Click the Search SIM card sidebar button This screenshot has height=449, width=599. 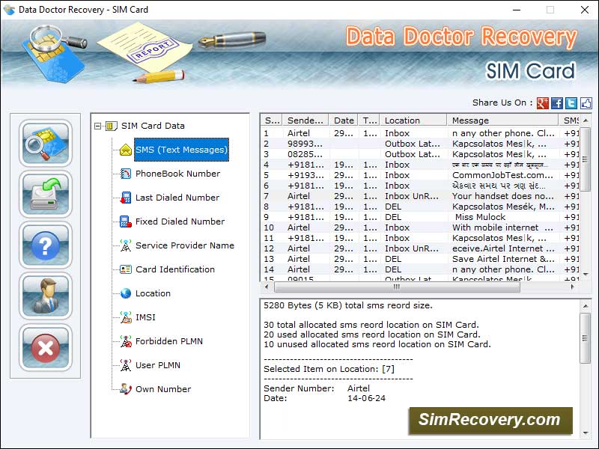[46, 143]
